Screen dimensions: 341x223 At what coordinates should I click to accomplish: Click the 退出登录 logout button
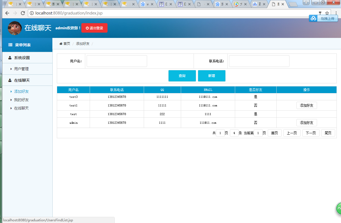[x=94, y=28]
